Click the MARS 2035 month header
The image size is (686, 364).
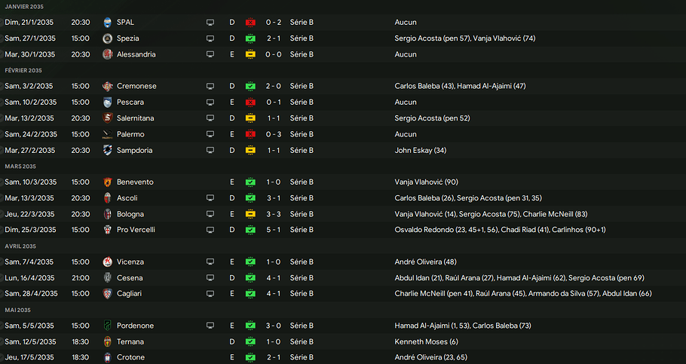[x=20, y=167]
